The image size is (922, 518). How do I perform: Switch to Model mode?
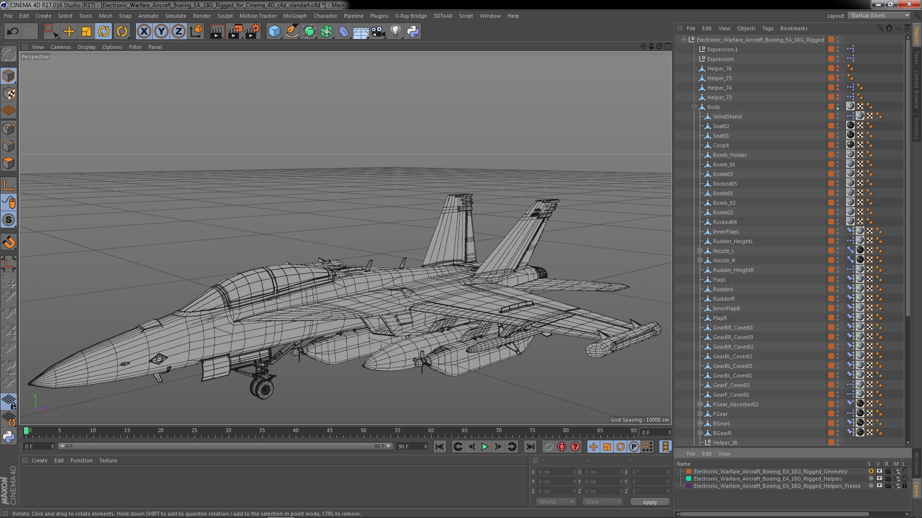pos(9,76)
